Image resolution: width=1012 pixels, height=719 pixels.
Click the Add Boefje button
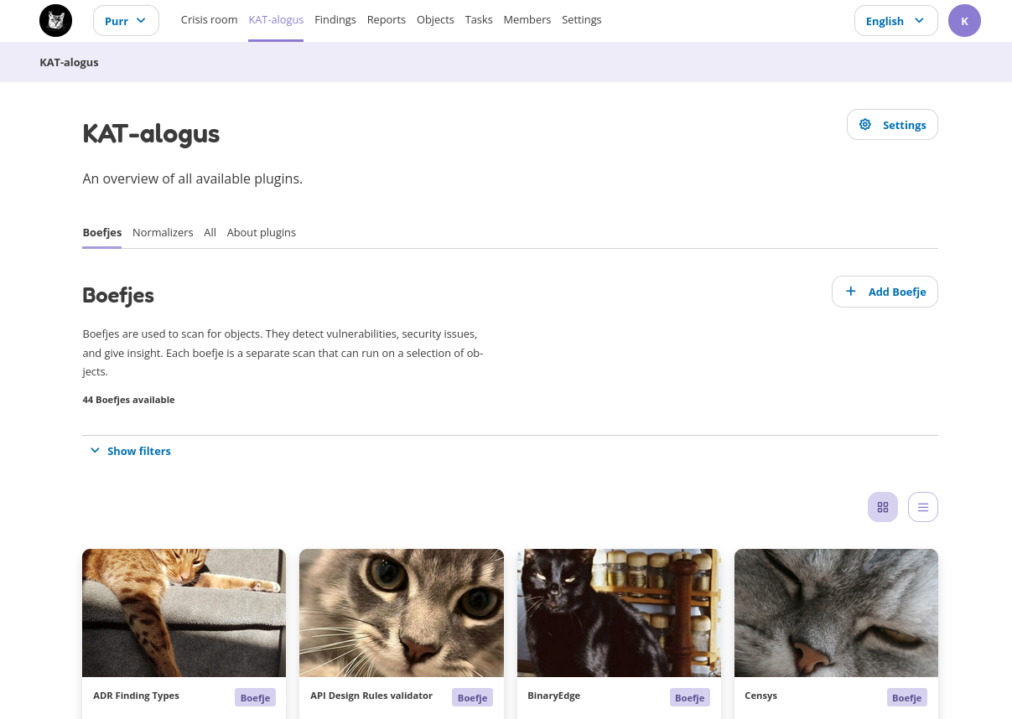pyautogui.click(x=885, y=292)
